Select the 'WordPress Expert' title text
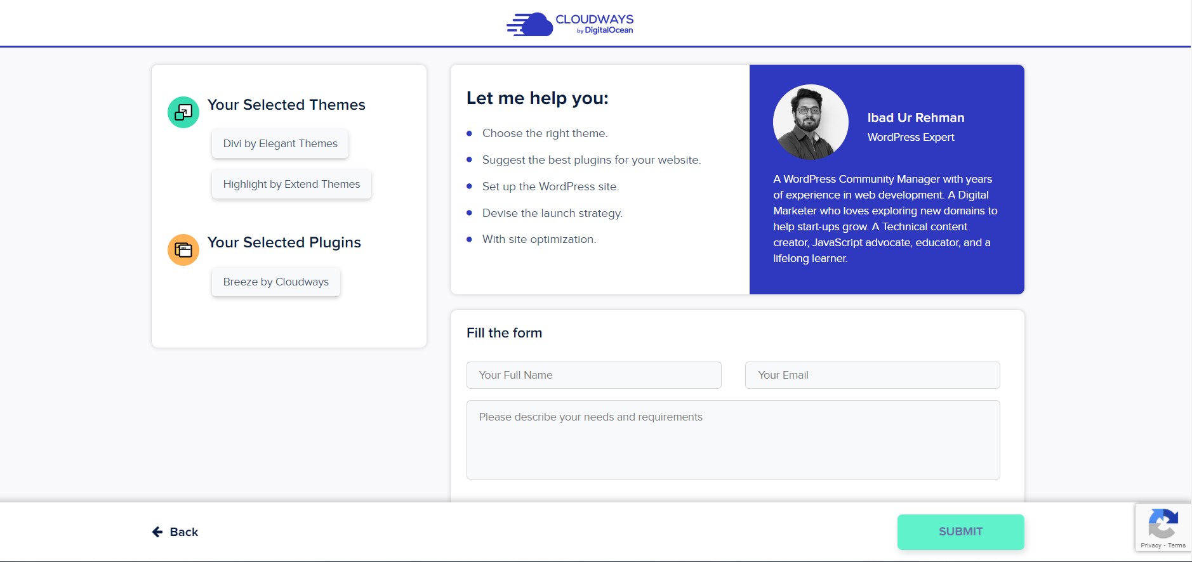 click(910, 137)
